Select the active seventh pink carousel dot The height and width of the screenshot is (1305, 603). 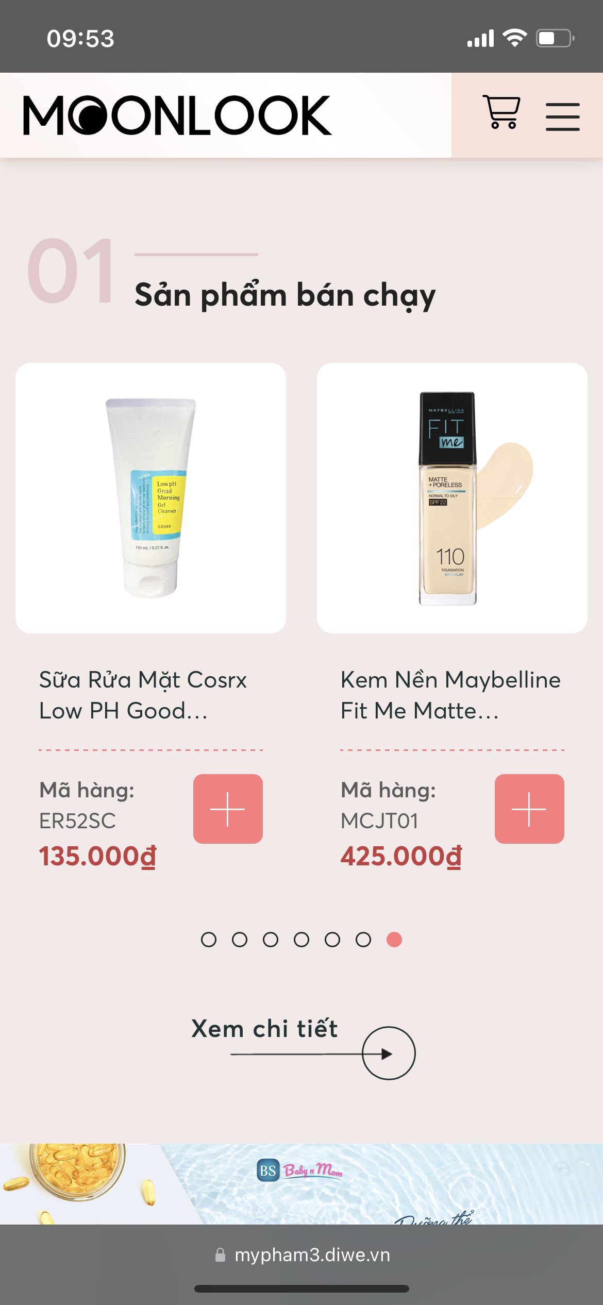point(394,940)
